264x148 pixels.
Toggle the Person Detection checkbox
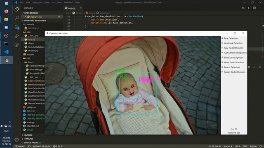click(222, 67)
